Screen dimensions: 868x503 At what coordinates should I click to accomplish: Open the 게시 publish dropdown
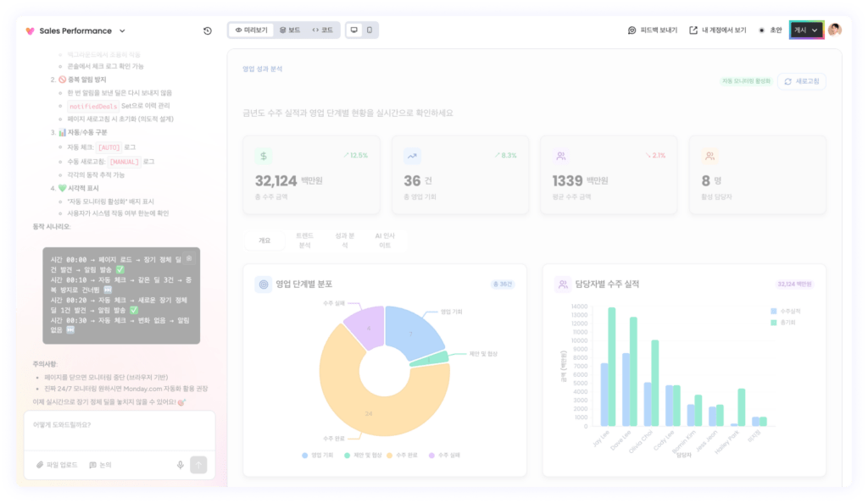point(806,30)
